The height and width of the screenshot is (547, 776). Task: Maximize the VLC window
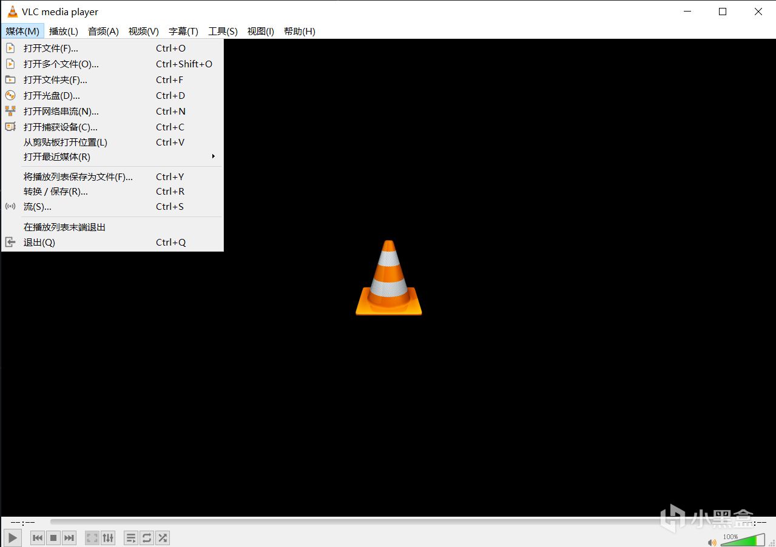[722, 12]
